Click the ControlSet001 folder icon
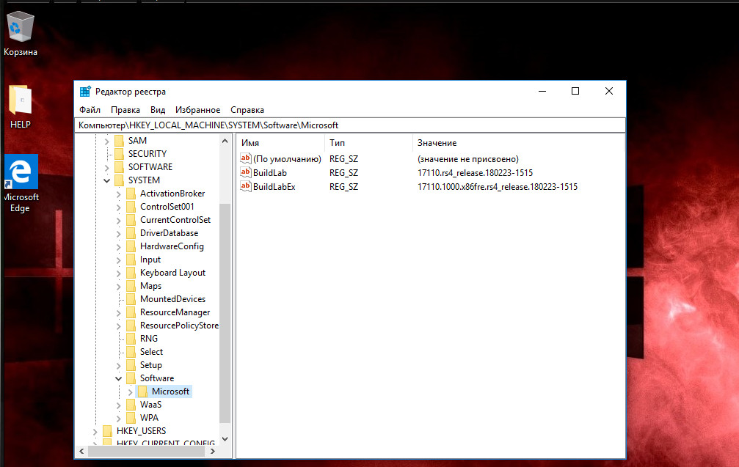The height and width of the screenshot is (467, 739). 131,207
